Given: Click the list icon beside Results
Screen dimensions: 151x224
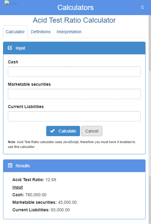Looking at the screenshot, I should pos(10,166).
